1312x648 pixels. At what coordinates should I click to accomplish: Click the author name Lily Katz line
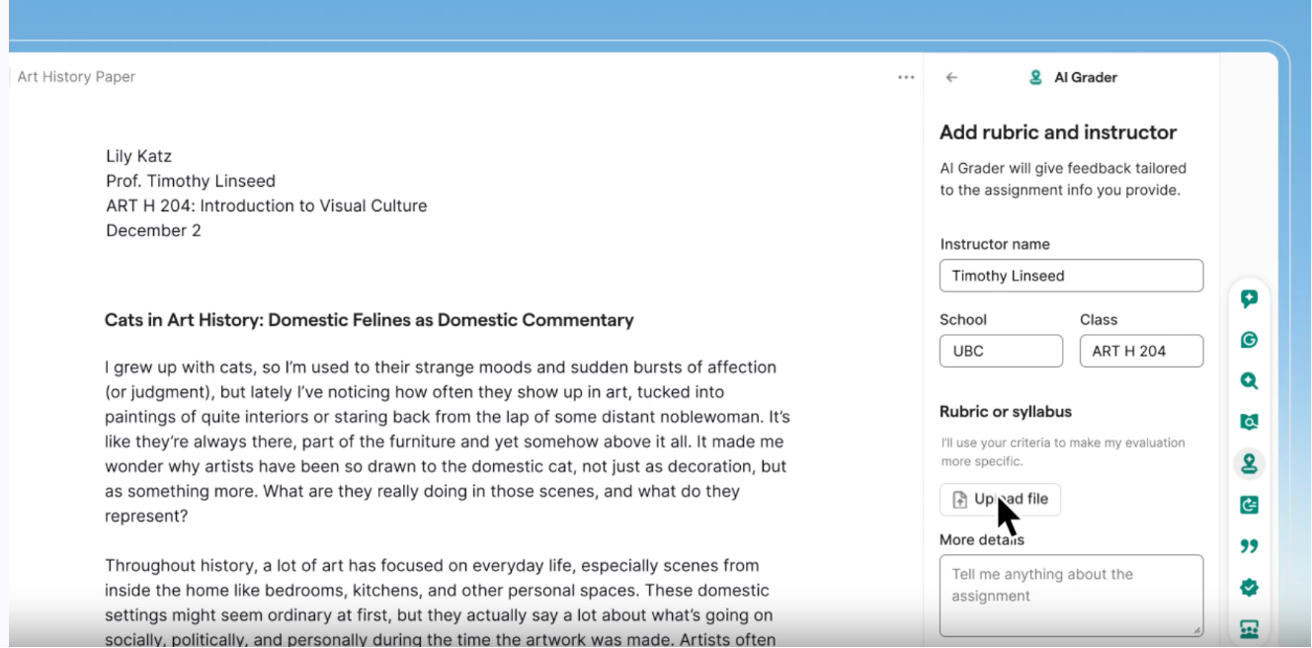point(138,156)
